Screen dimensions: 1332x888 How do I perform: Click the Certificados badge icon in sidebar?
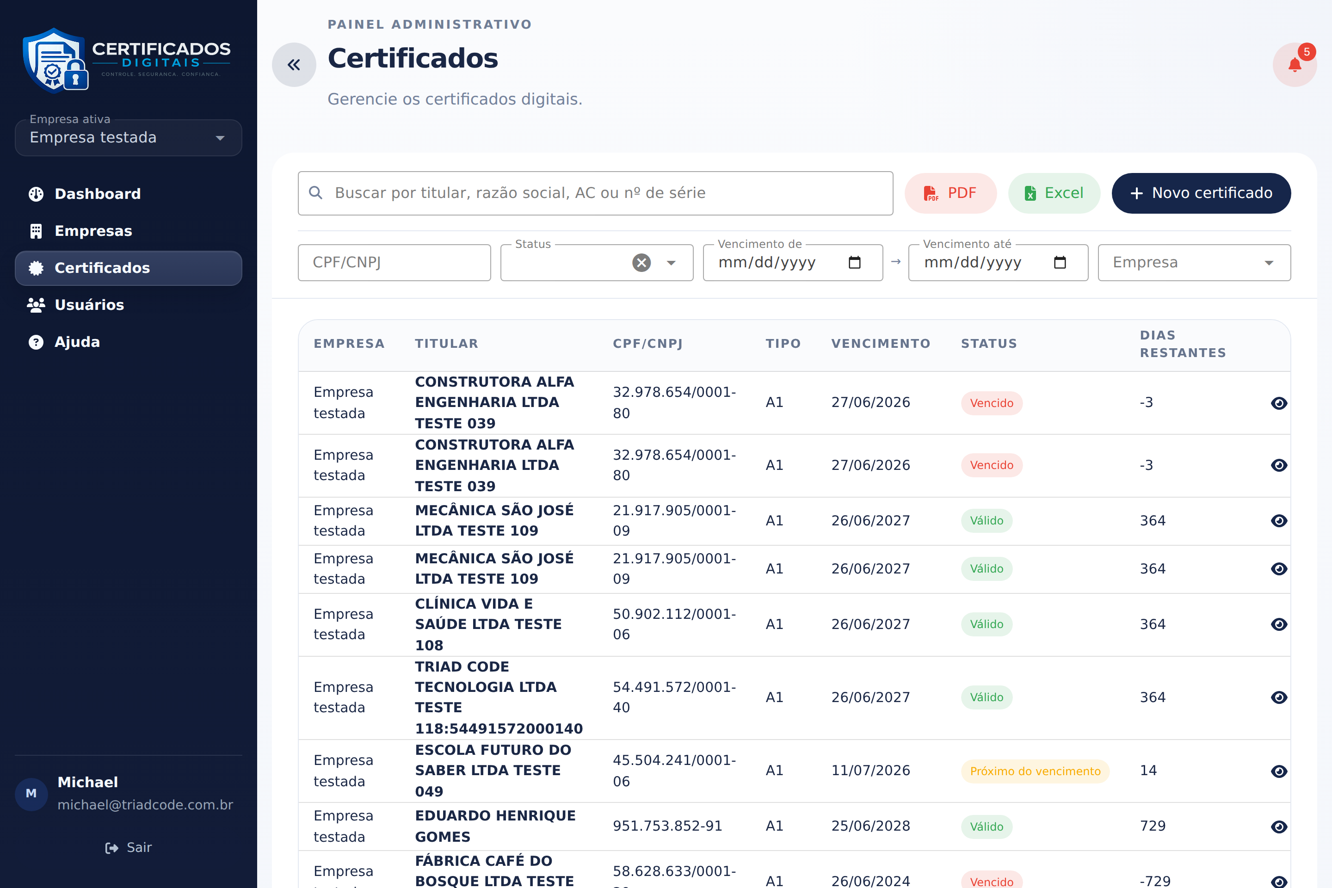[36, 268]
